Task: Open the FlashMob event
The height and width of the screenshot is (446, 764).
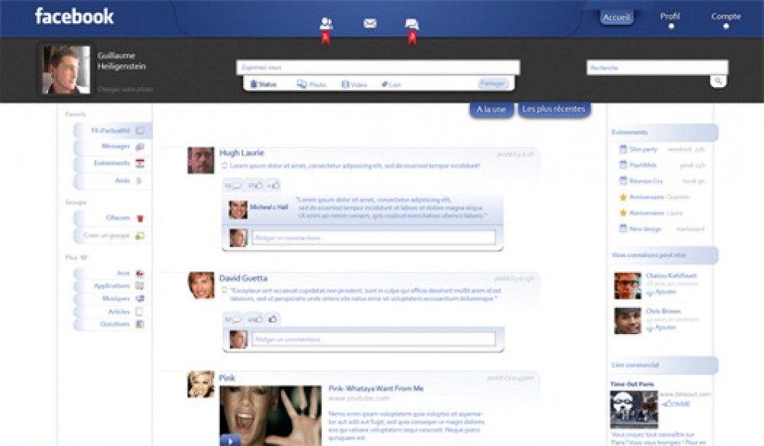Action: [643, 165]
